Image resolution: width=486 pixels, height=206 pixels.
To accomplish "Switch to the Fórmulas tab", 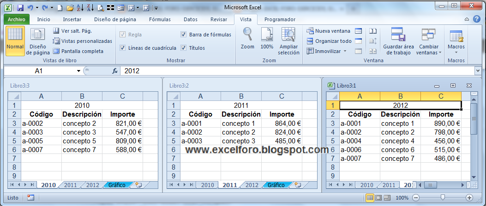I will pos(160,19).
